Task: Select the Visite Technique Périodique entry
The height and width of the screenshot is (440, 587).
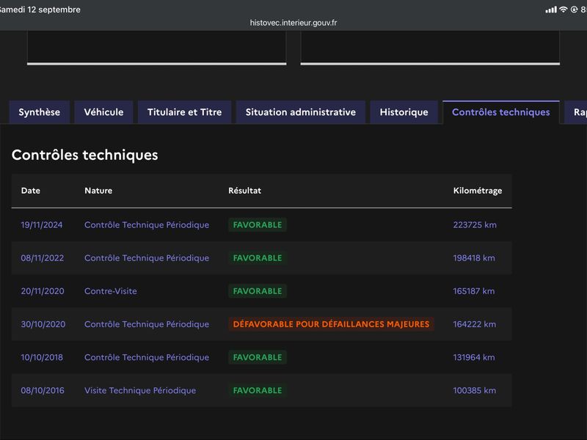Action: [140, 390]
